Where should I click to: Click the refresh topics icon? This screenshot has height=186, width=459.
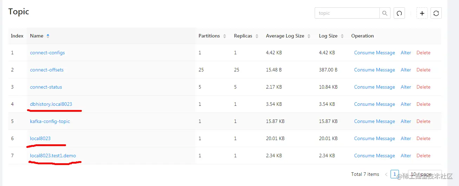click(436, 13)
